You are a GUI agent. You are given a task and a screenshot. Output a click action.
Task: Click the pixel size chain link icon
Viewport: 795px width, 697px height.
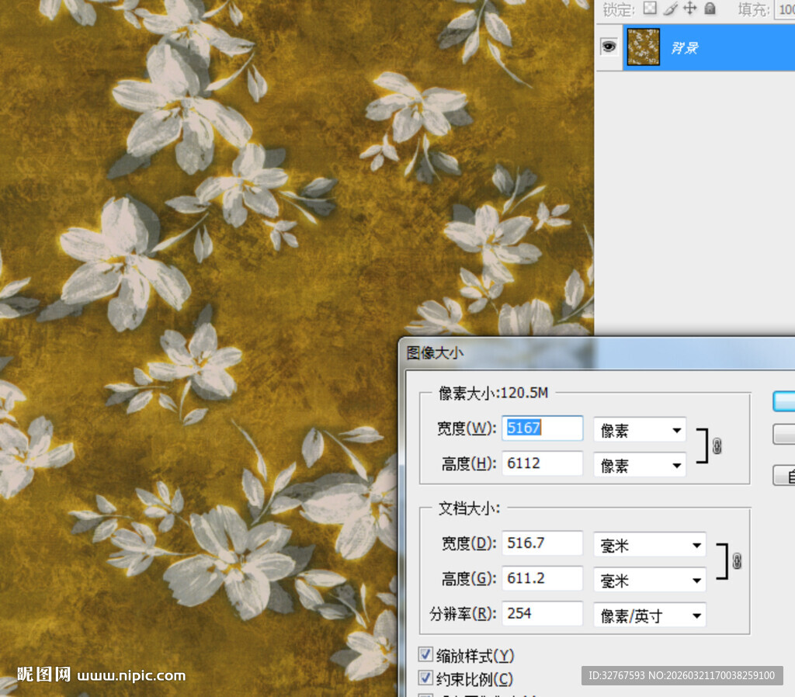click(x=717, y=446)
